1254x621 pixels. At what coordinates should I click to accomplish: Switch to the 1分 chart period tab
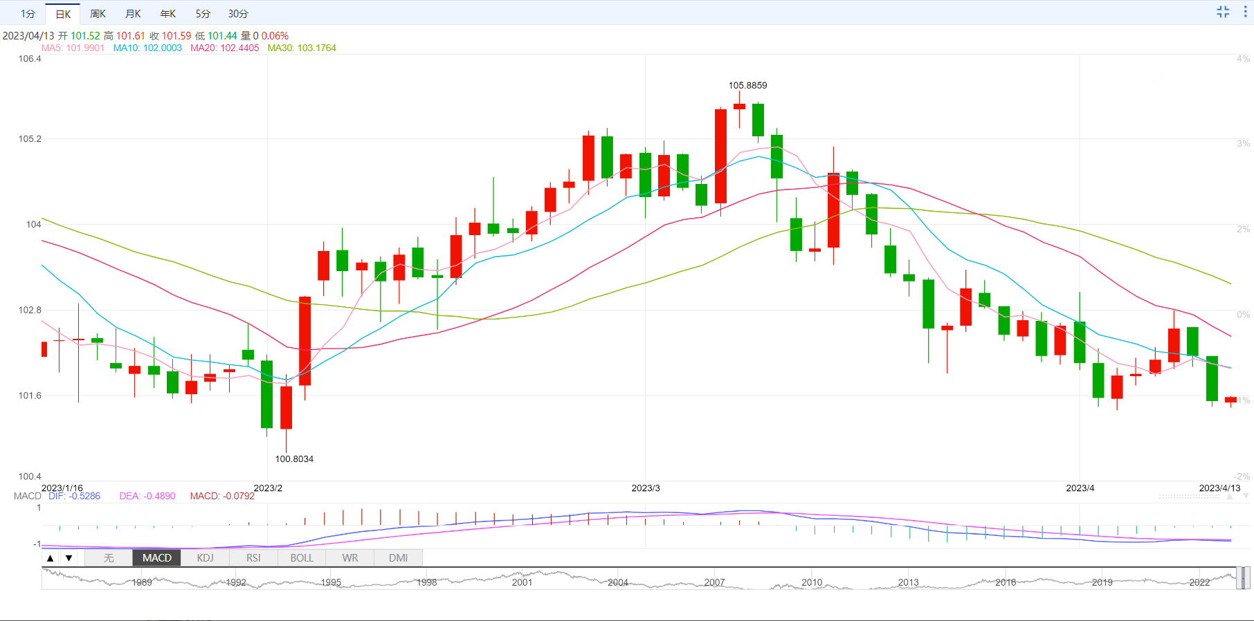(28, 14)
